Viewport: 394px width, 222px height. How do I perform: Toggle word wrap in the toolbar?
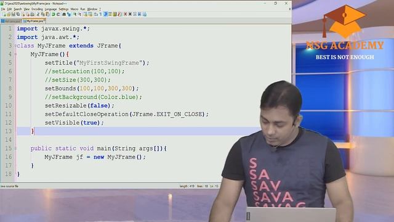point(96,14)
